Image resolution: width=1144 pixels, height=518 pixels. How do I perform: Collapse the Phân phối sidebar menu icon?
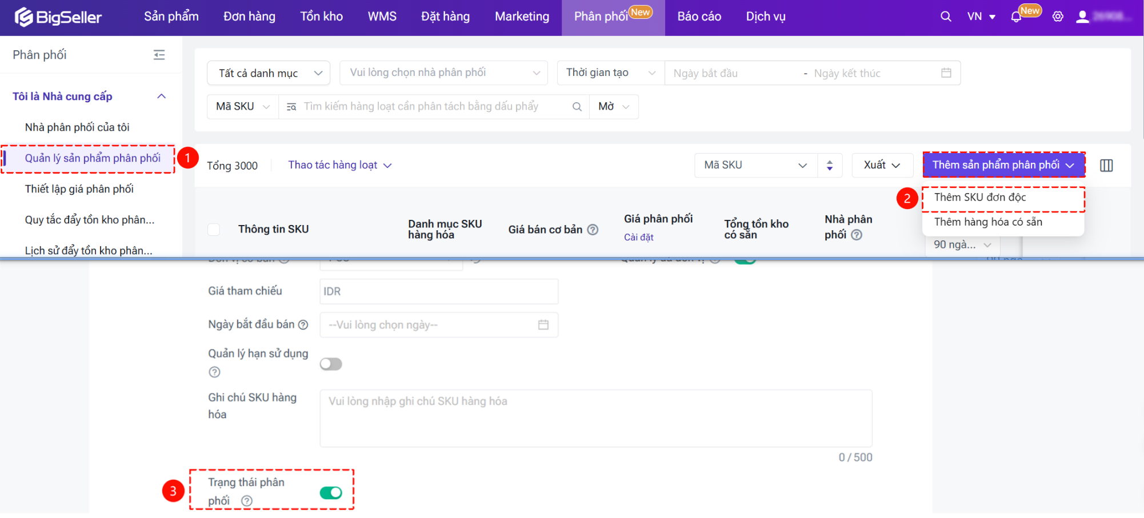(159, 55)
